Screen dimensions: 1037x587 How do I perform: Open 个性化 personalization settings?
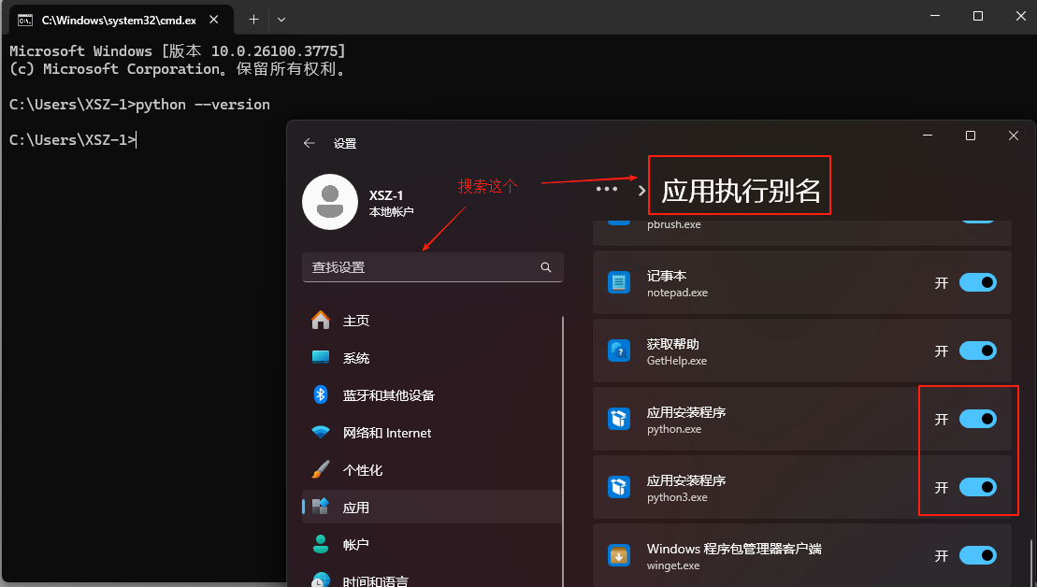pyautogui.click(x=362, y=470)
